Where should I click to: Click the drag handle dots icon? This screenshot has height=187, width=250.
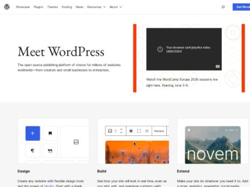(x=116, y=131)
